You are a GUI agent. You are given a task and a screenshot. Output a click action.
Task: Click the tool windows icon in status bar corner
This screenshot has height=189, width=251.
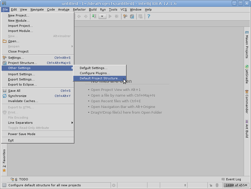(x=4, y=185)
